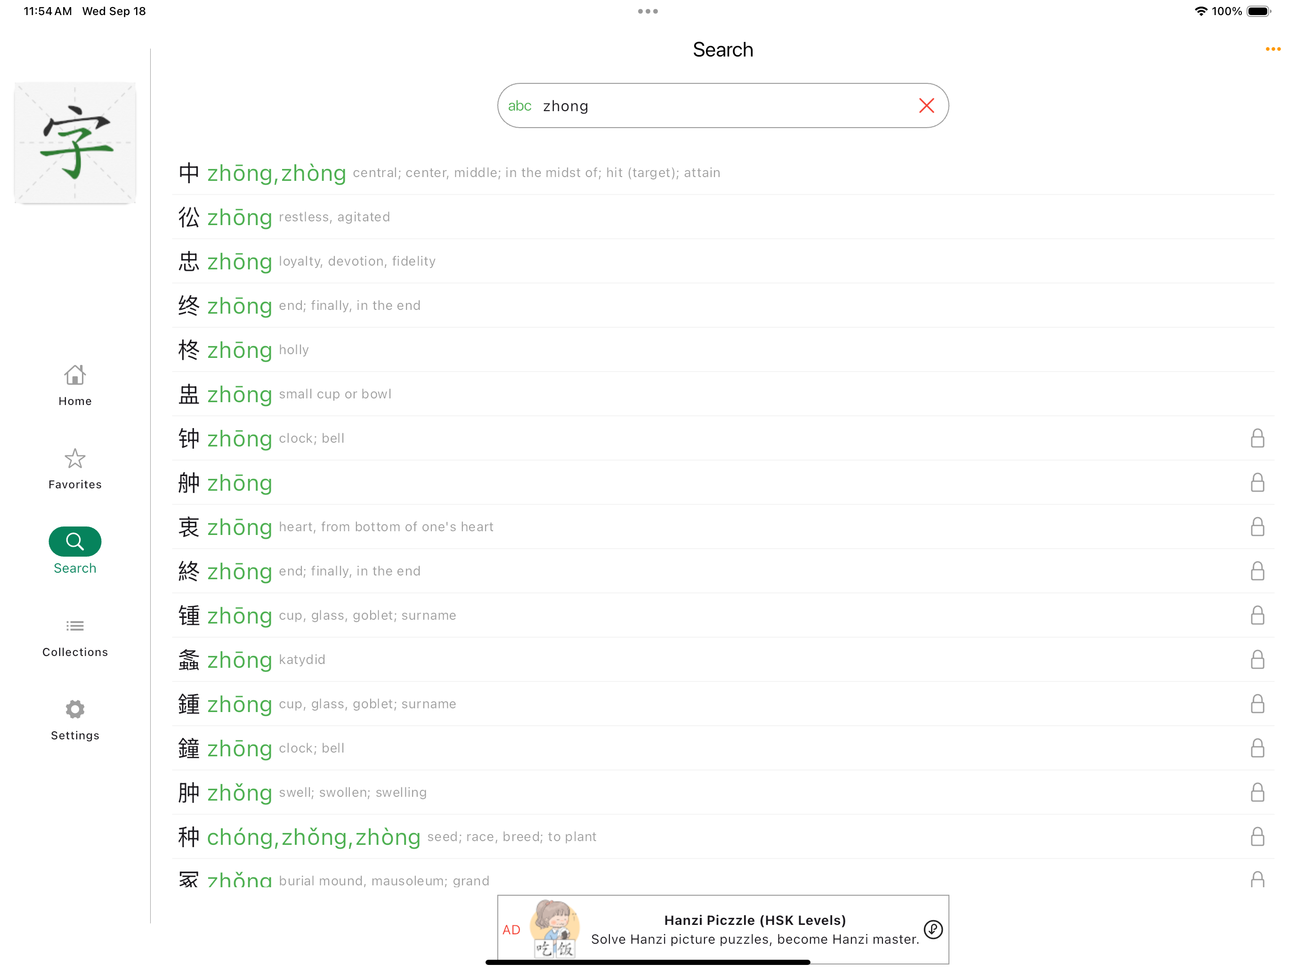Viewport: 1296px width, 972px height.
Task: Open the Home sidebar icon
Action: click(75, 375)
